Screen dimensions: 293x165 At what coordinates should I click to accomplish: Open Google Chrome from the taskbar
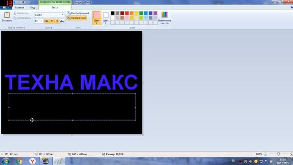pos(19,161)
